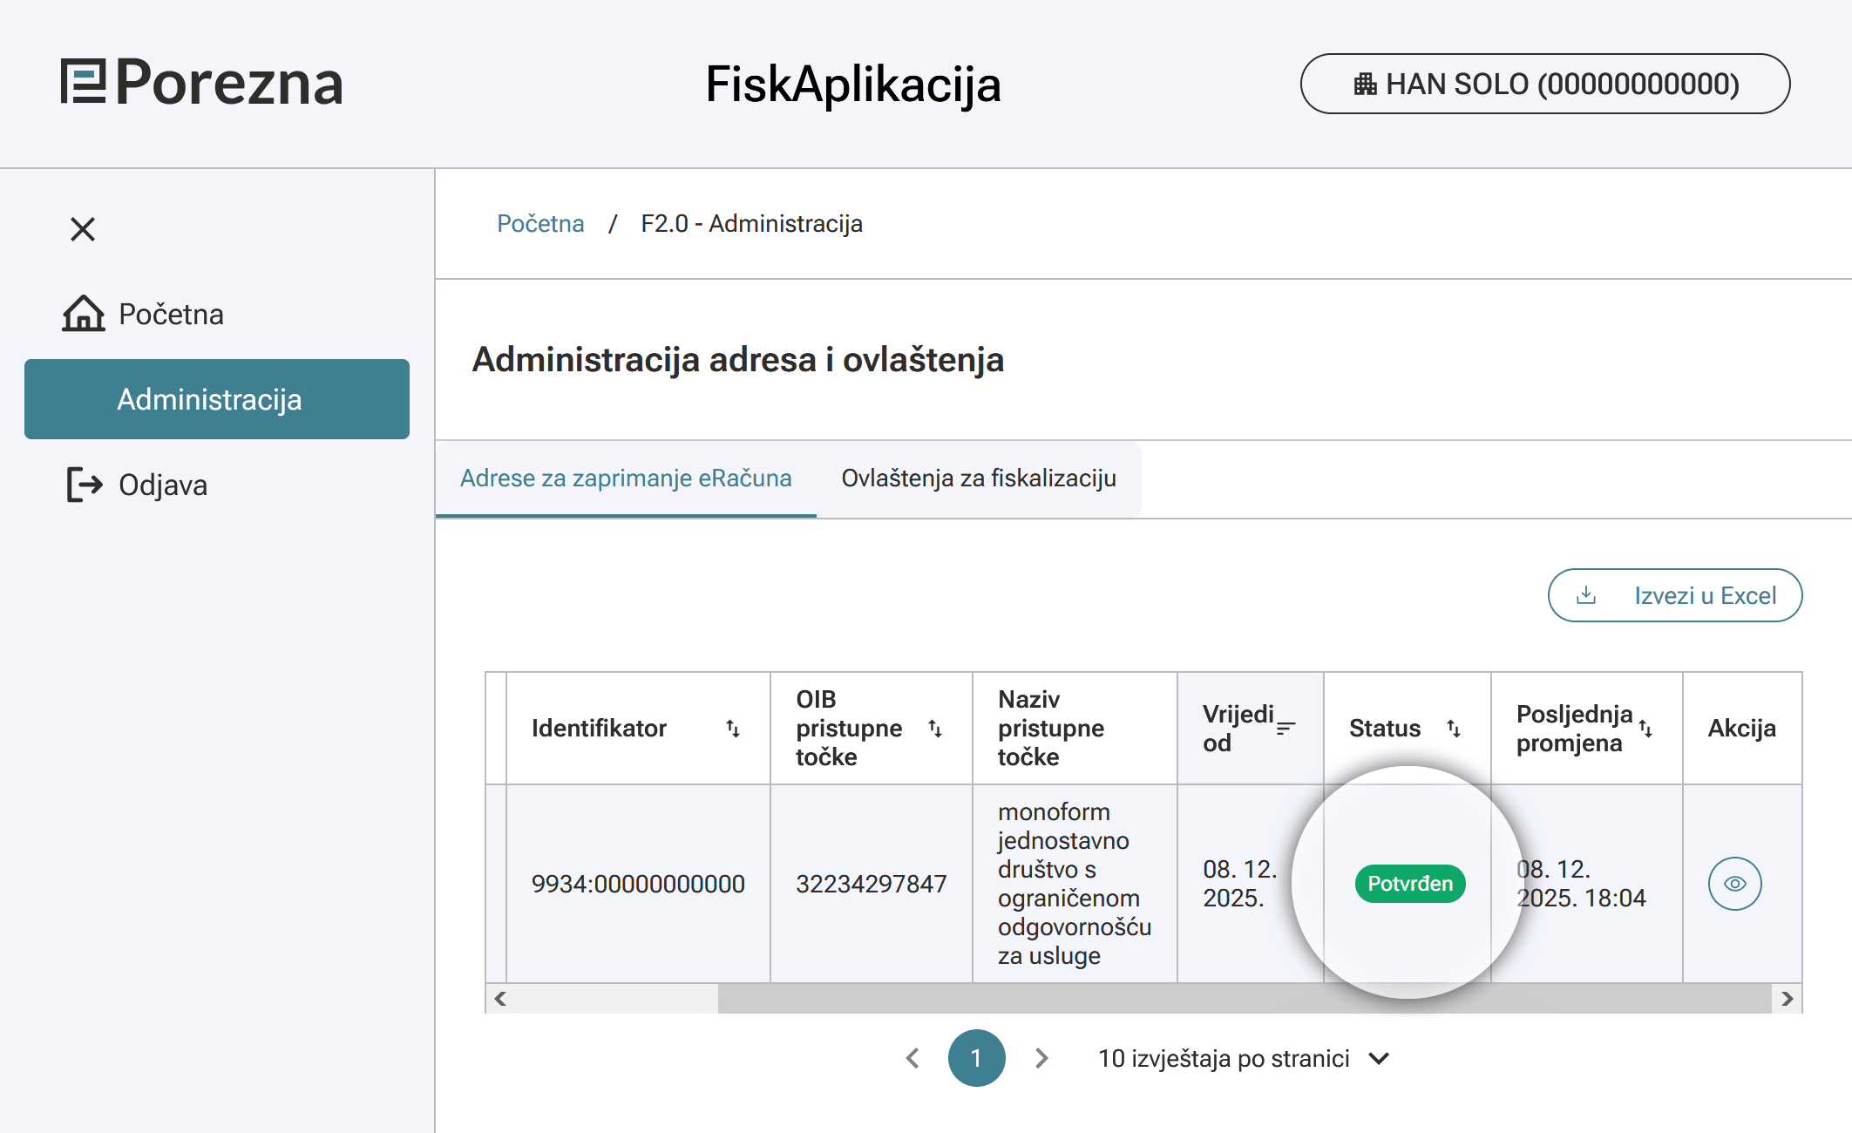Image resolution: width=1852 pixels, height=1133 pixels.
Task: Click the Odjava logout icon
Action: (85, 485)
